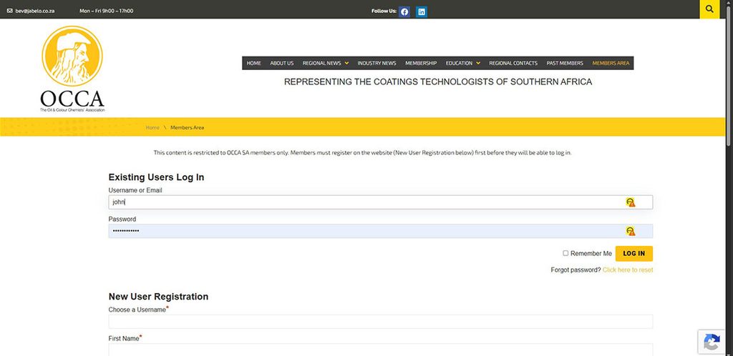Screen dimensions: 733x356
Task: Open the LinkedIn follow icon
Action: coord(421,11)
